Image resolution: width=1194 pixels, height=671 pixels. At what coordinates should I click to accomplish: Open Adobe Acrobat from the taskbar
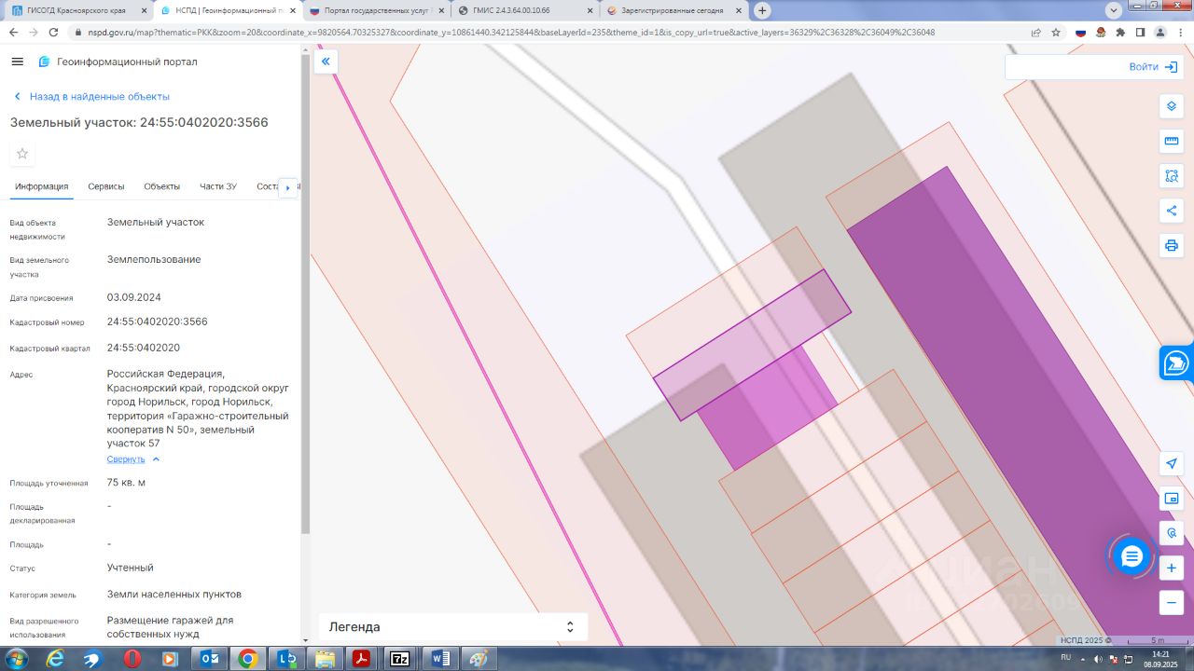coord(361,659)
